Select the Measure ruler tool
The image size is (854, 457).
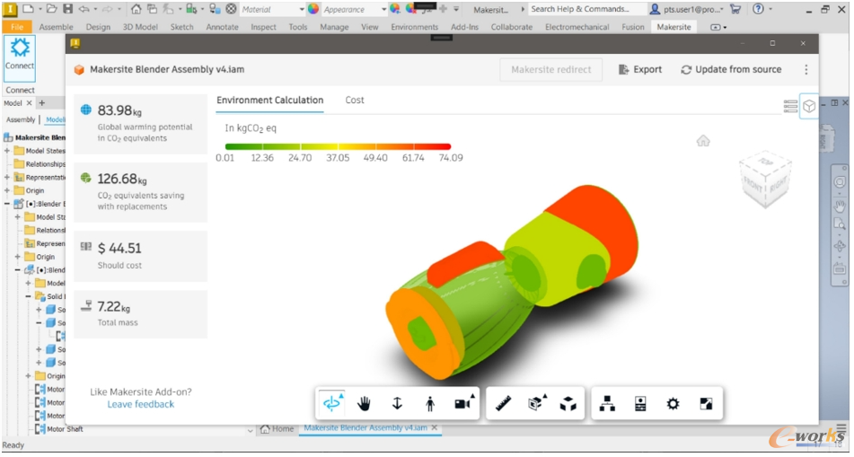[x=504, y=404]
